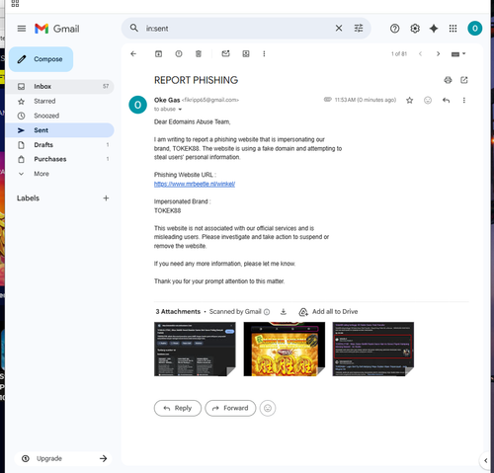Open the Drafts folder
494x473 pixels.
(60, 145)
